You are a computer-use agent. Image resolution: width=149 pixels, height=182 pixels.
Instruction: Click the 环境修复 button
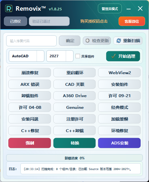pos(120,131)
